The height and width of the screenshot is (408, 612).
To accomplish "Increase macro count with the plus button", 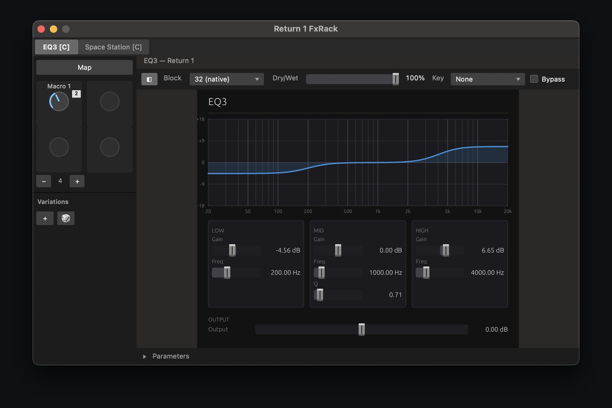I will pyautogui.click(x=77, y=181).
